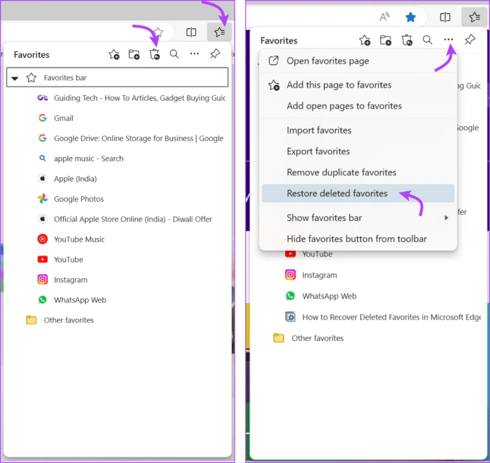Open the YouTube favorite in right panel
Viewport: 490px width, 463px height.
tap(309, 254)
